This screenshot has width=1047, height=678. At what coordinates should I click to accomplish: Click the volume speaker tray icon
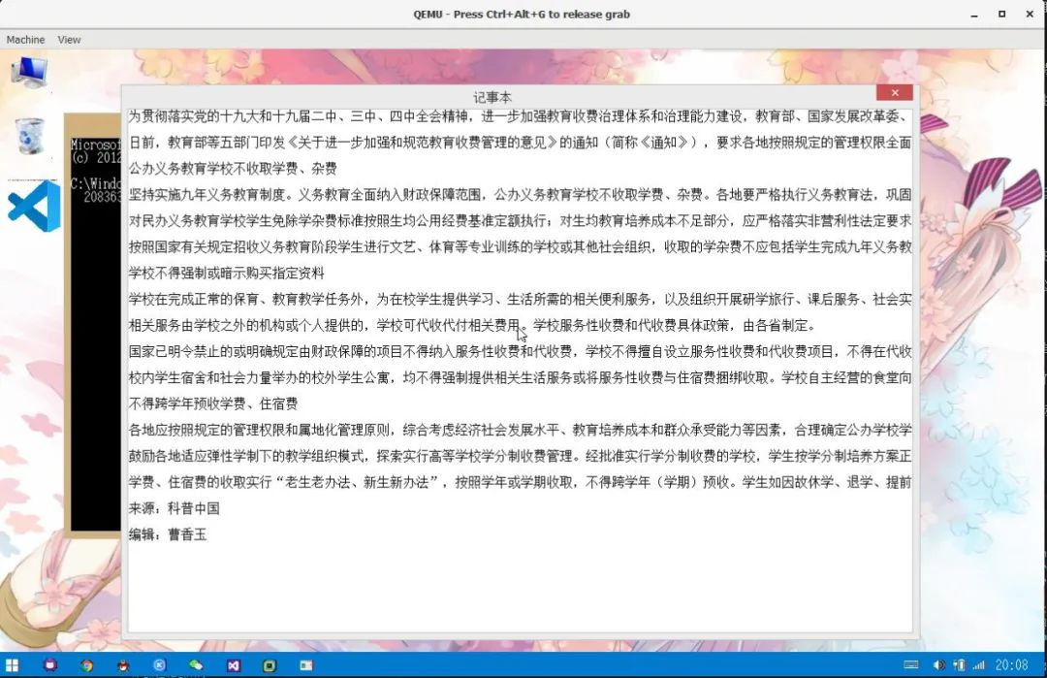(x=938, y=665)
